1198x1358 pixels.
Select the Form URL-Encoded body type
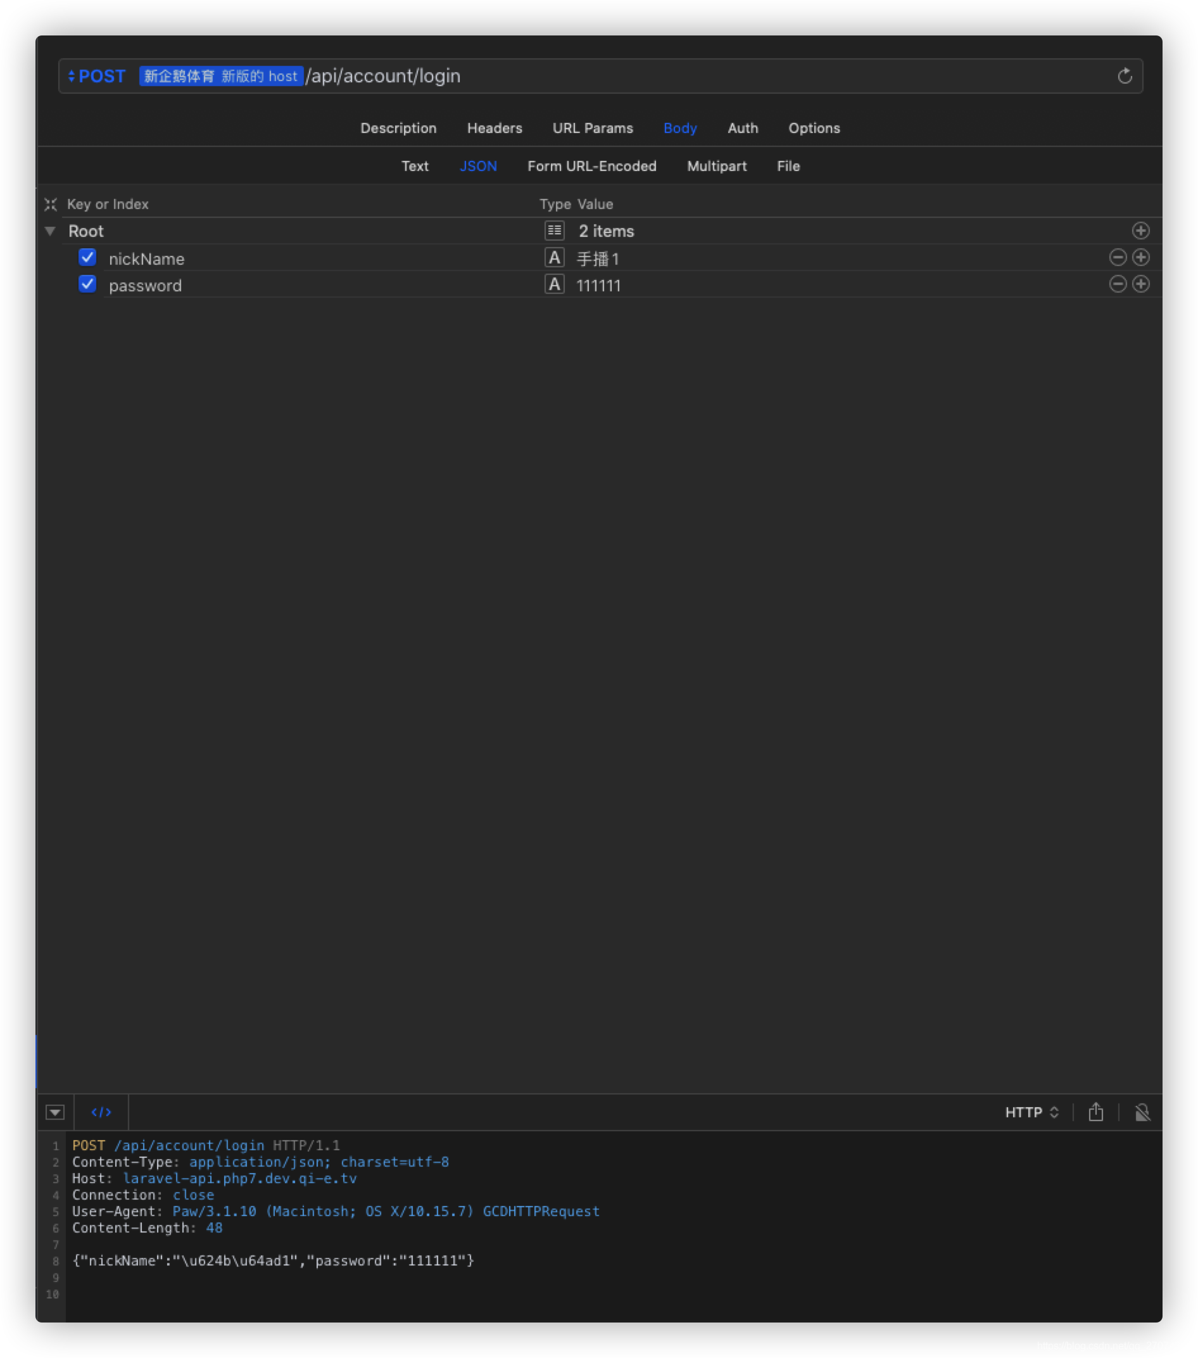(591, 166)
